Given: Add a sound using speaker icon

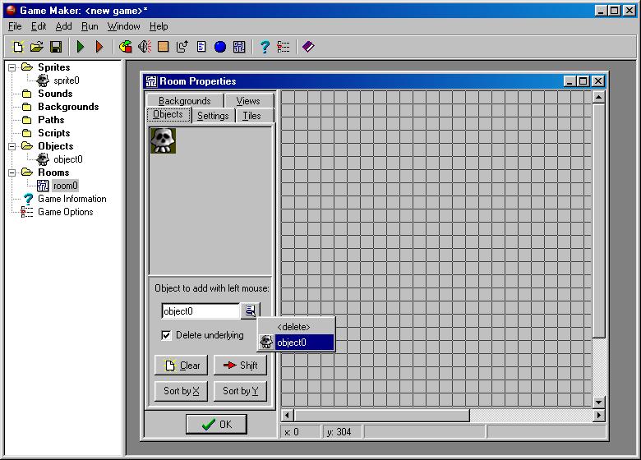Looking at the screenshot, I should pyautogui.click(x=144, y=47).
